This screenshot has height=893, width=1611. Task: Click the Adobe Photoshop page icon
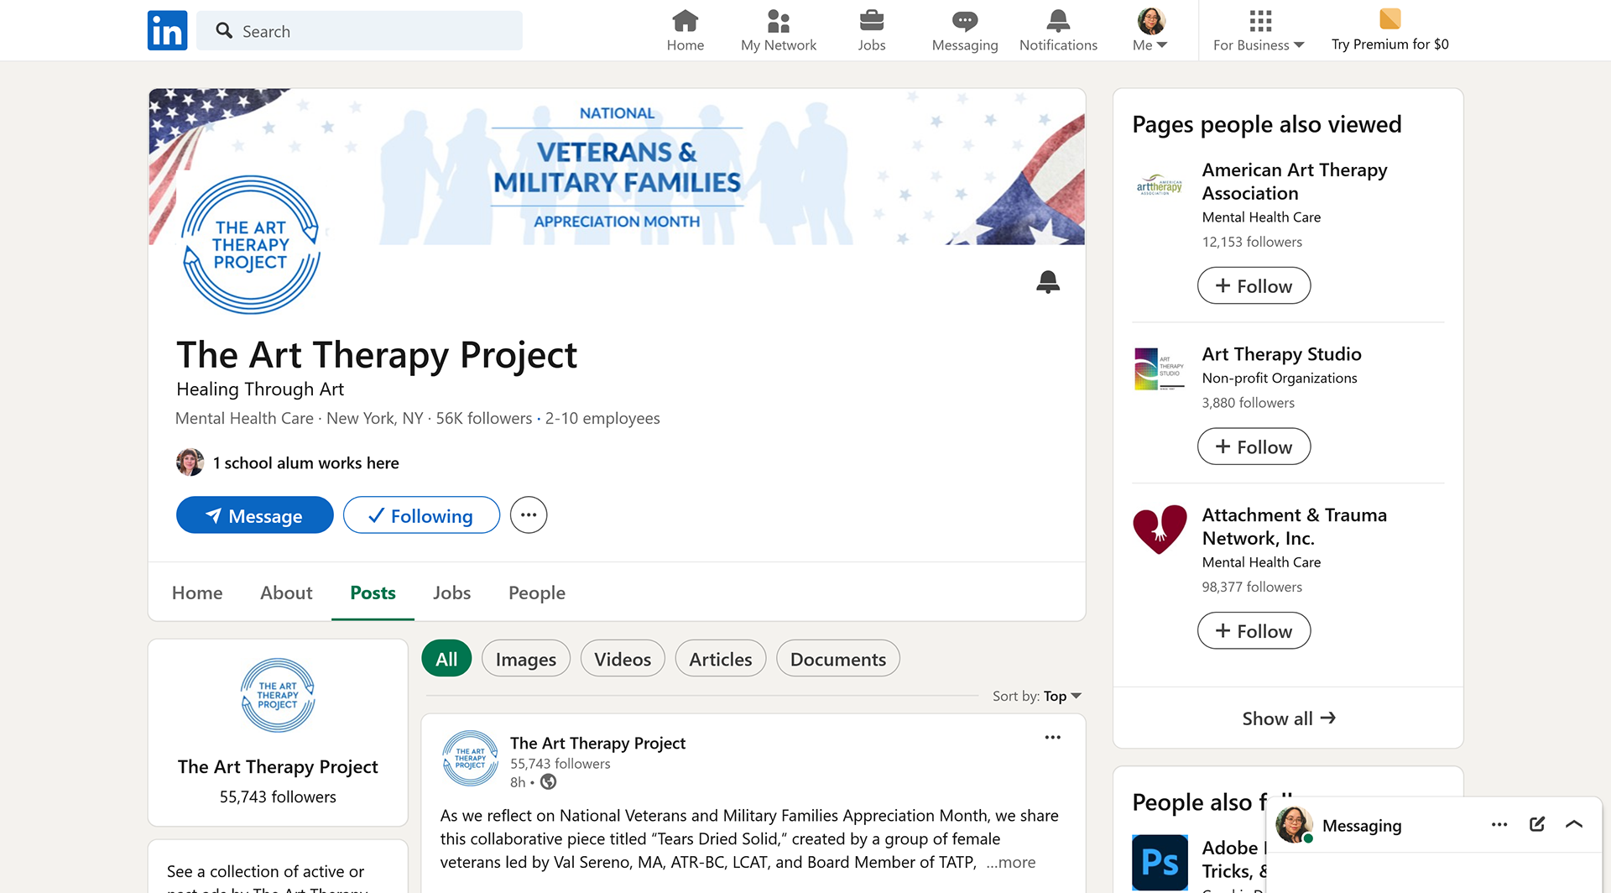[x=1160, y=862]
